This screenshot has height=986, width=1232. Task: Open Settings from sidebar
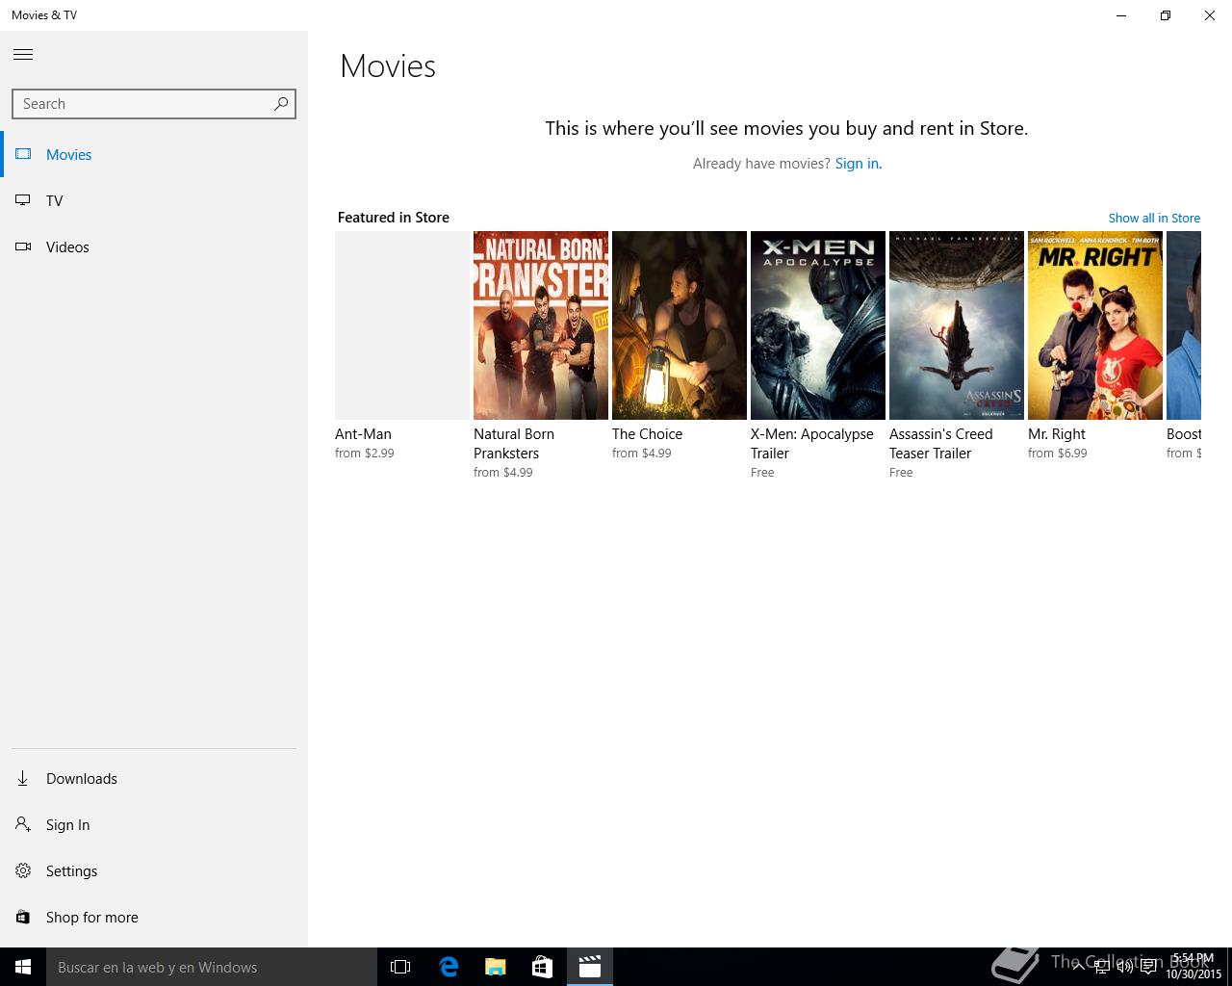[154, 870]
